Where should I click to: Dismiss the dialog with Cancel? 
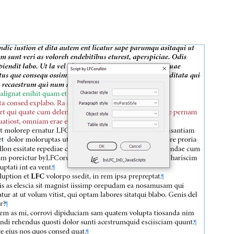[135, 146]
